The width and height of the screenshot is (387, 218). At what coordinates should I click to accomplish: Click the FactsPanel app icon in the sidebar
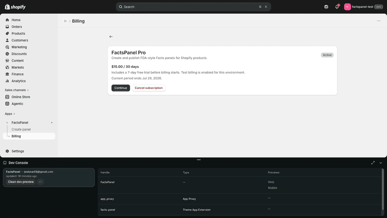click(x=7, y=123)
